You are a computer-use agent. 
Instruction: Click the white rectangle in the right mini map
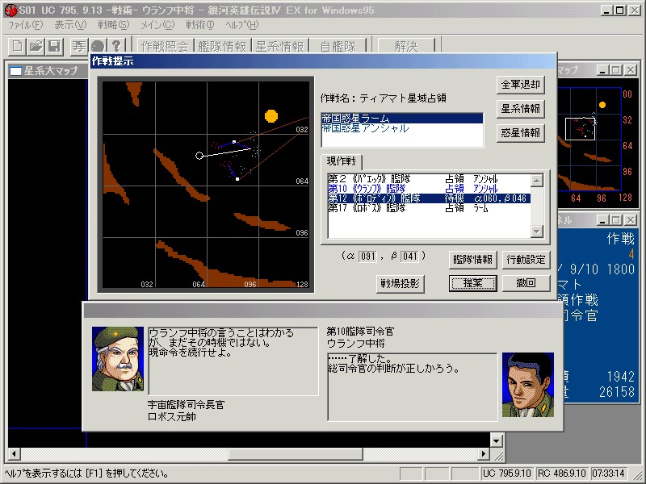(x=580, y=129)
